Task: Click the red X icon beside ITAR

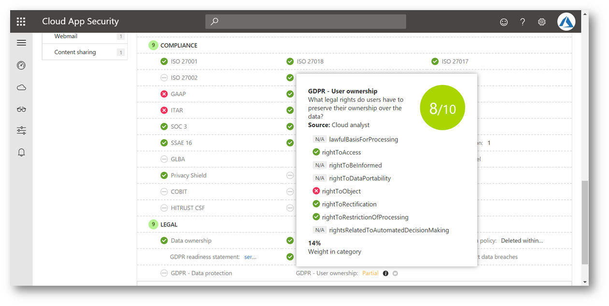Action: click(x=164, y=110)
